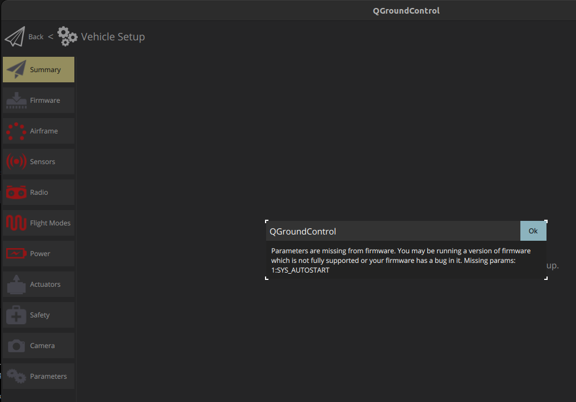Click the QGroundControl dialog title
Viewport: 576px width, 402px height.
tap(302, 232)
